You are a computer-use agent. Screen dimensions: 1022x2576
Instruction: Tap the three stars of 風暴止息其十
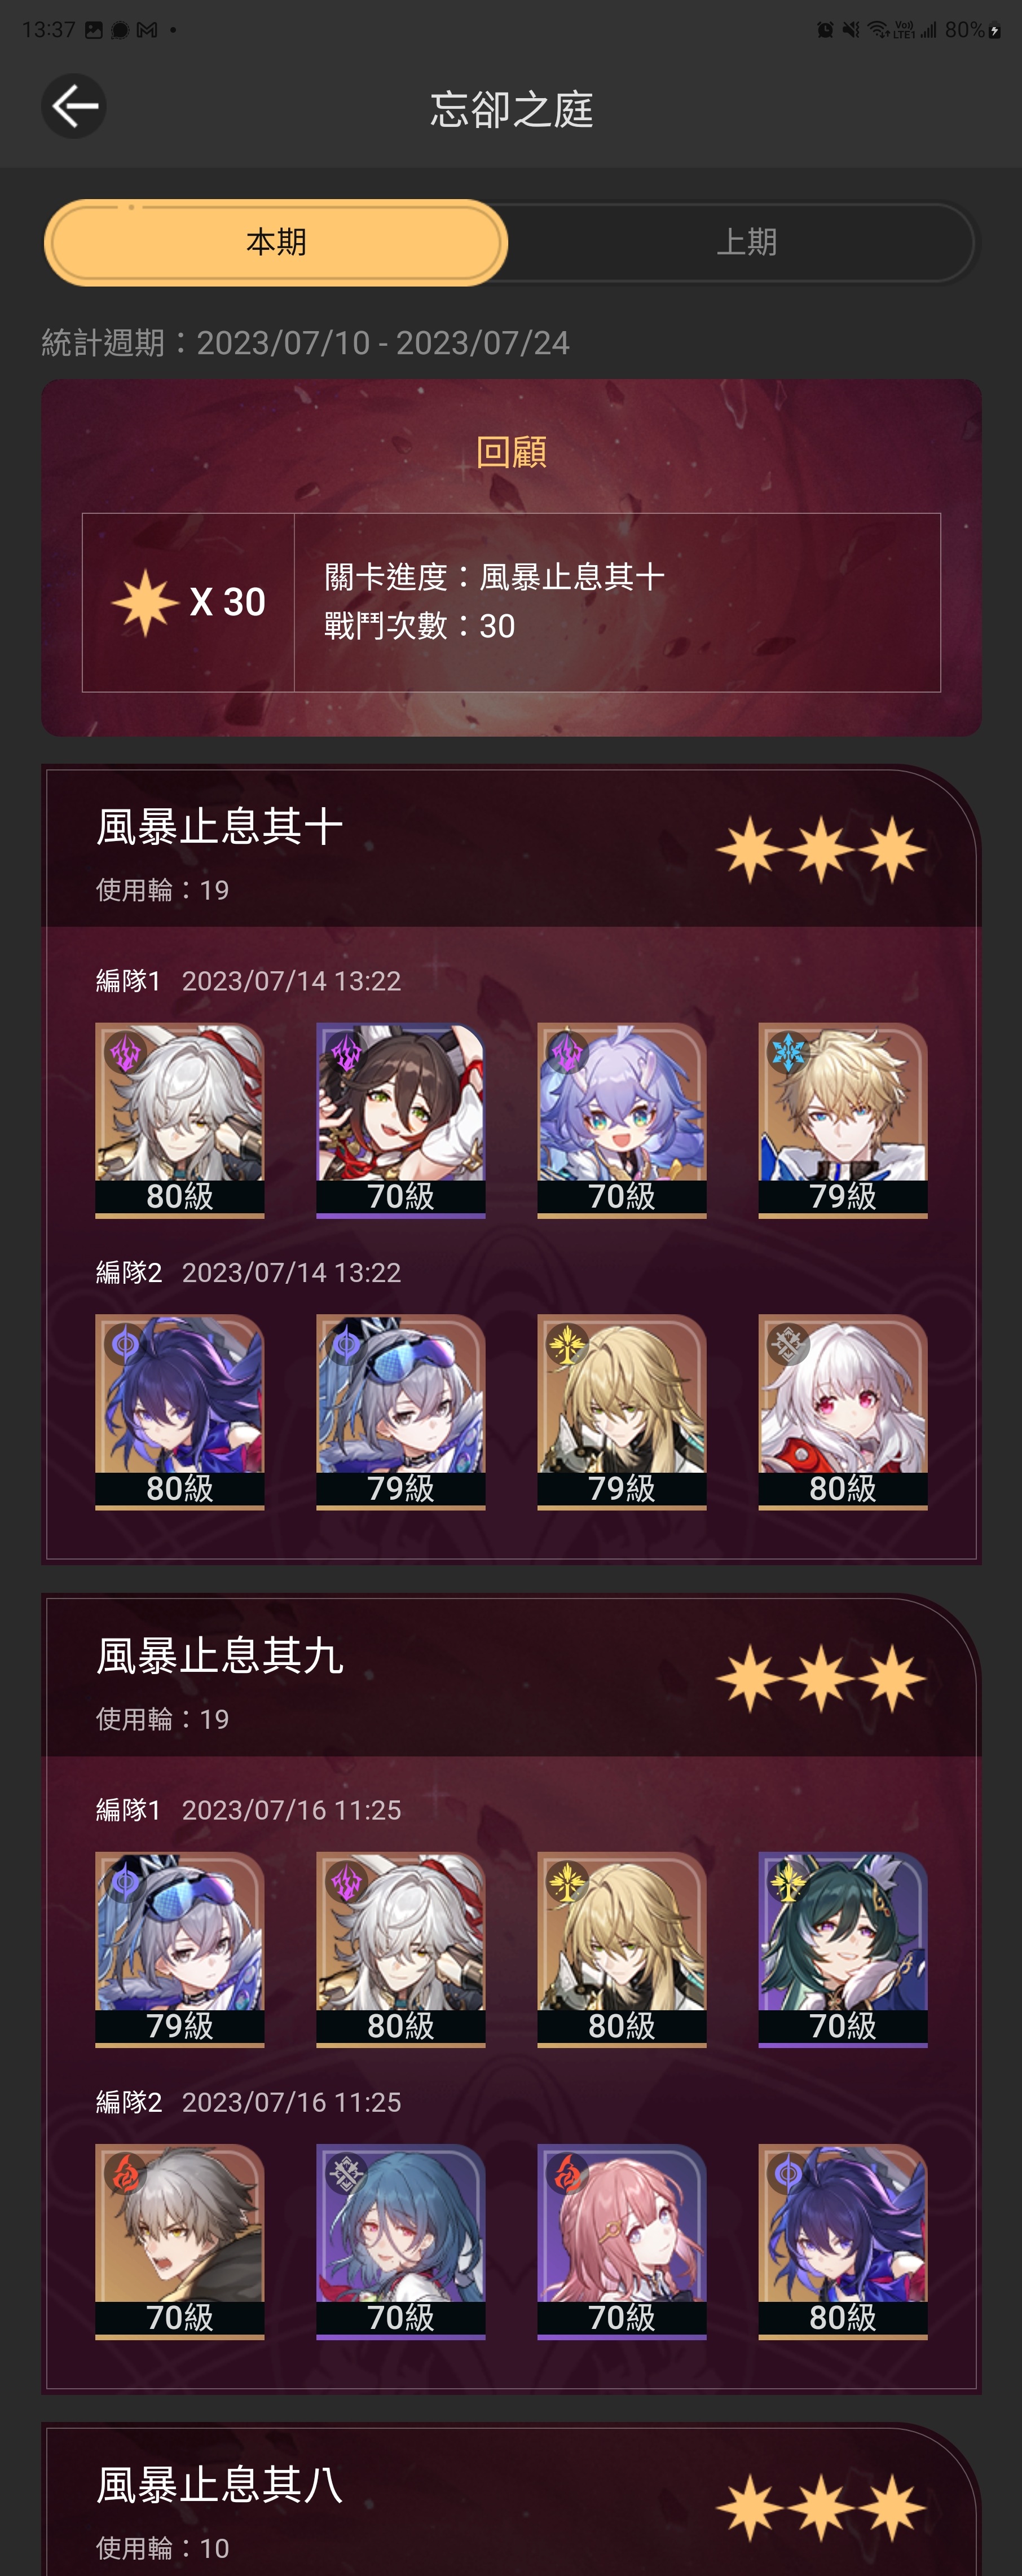tap(821, 849)
